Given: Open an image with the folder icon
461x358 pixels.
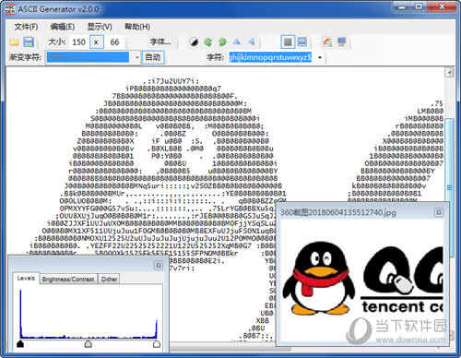Looking at the screenshot, I should pyautogui.click(x=14, y=42).
